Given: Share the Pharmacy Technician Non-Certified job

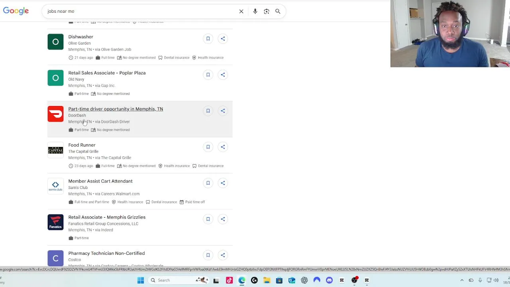Looking at the screenshot, I should pyautogui.click(x=223, y=255).
